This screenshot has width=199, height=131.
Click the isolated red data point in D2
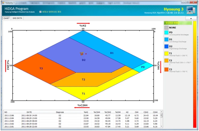tap(86, 54)
